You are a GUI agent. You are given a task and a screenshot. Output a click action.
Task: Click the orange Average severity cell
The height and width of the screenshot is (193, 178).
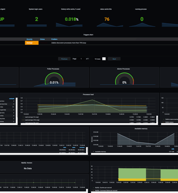(32, 43)
